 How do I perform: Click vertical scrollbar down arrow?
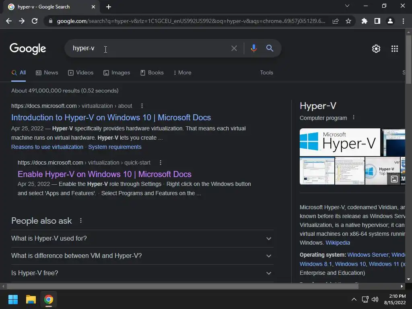click(x=408, y=279)
